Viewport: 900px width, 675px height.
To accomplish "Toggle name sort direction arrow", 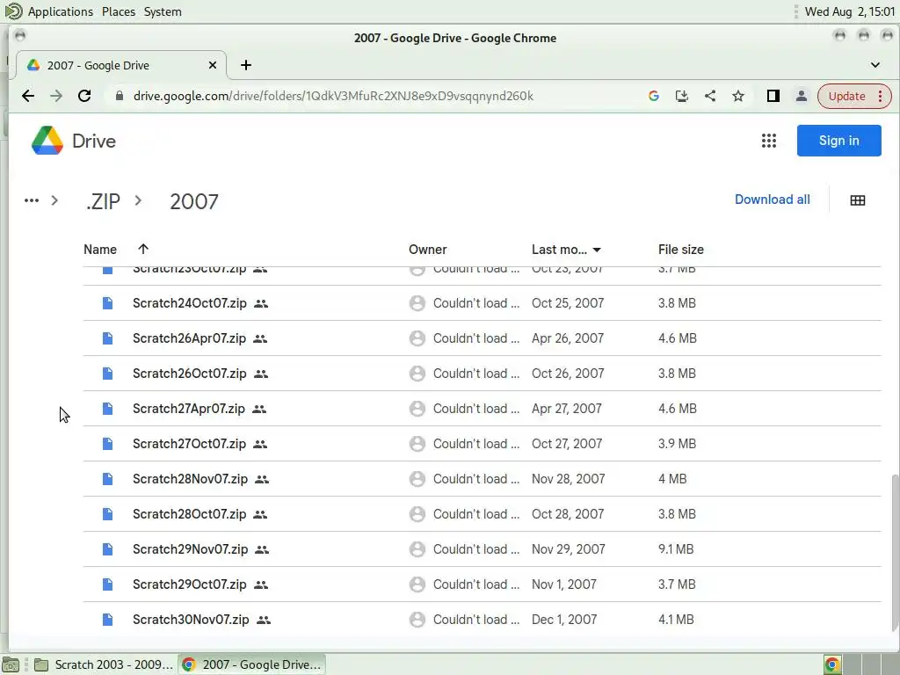I will (x=143, y=250).
